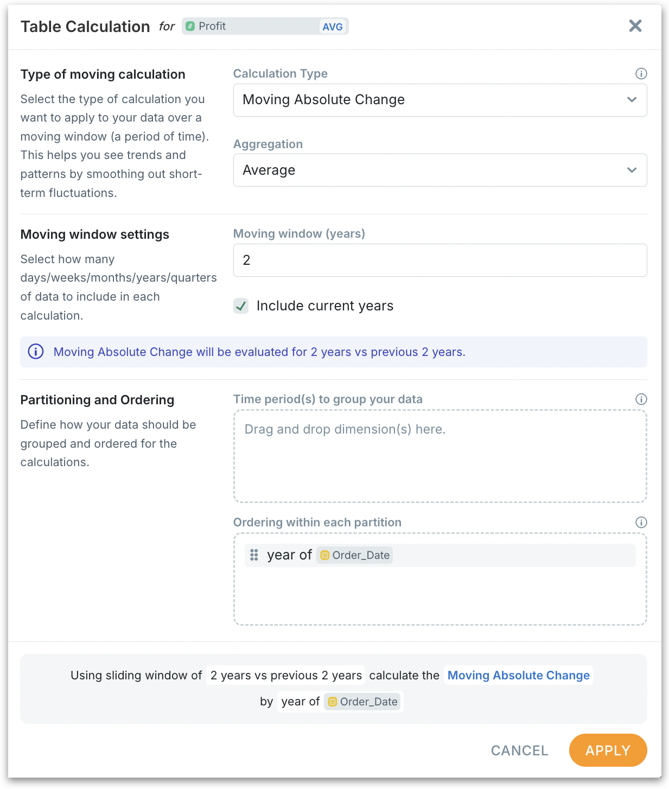Click the AVG aggregation badge on Profit
The height and width of the screenshot is (789, 669).
click(x=332, y=27)
